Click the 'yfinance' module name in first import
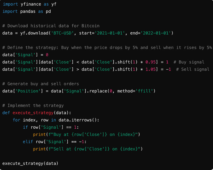Image resolution: width=213 pixels, height=170 pixels. pyautogui.click(x=31, y=4)
